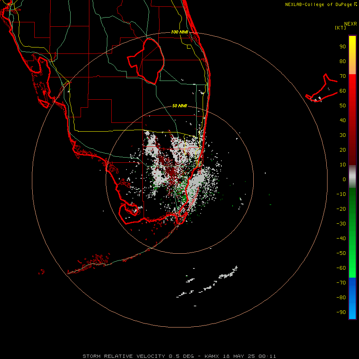Click the 20 value on velocity scale
Viewport: 359px width, 359px height.
(343, 150)
